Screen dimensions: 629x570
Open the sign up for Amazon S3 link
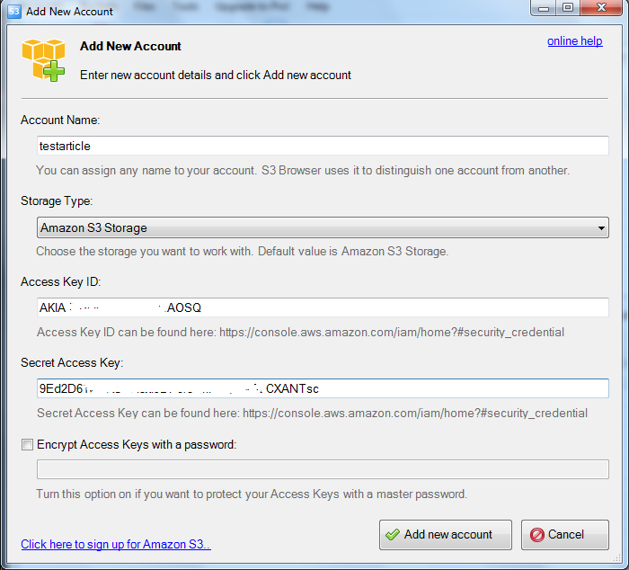coord(116,544)
